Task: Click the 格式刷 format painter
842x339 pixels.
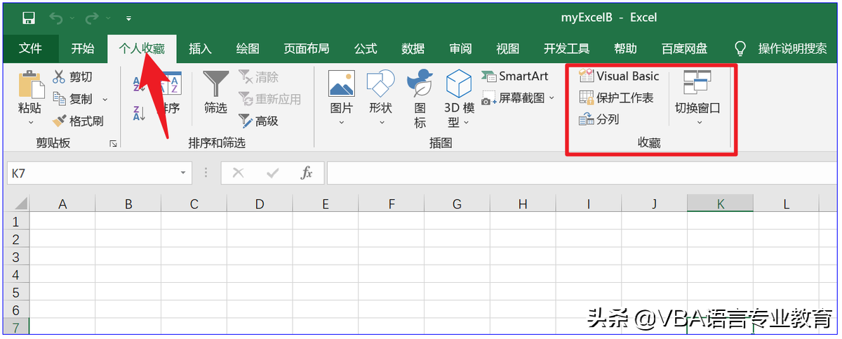Action: pyautogui.click(x=77, y=121)
